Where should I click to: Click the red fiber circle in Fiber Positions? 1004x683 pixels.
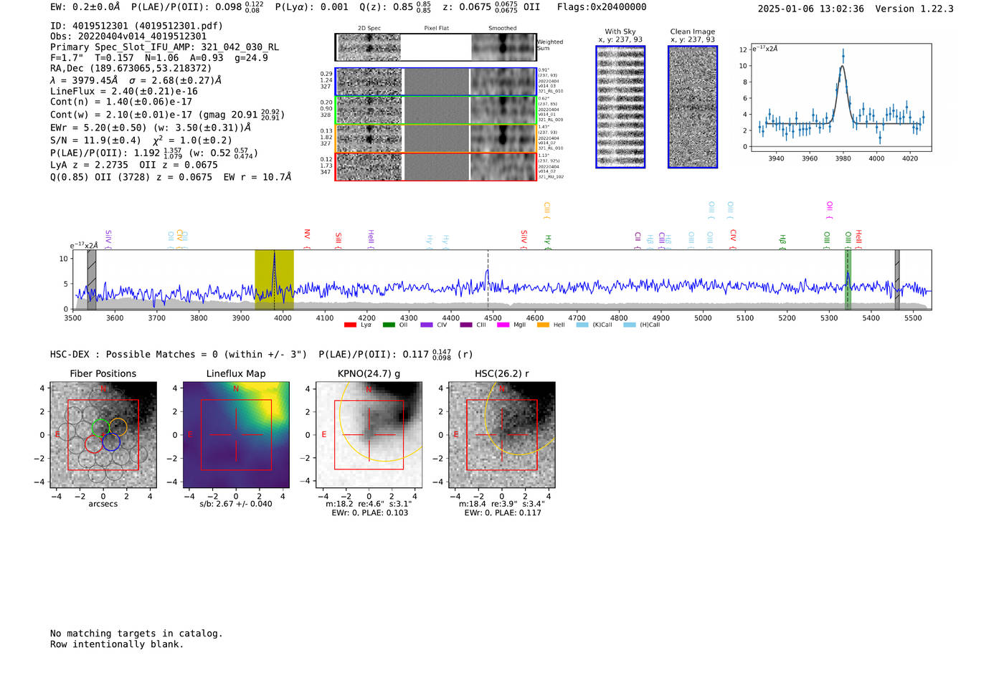coord(94,444)
